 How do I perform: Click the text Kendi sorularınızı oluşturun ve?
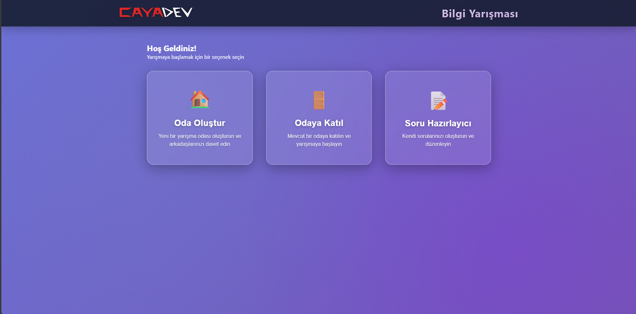point(438,136)
